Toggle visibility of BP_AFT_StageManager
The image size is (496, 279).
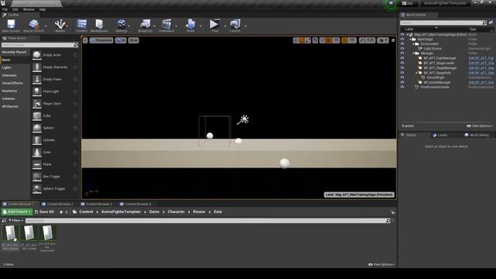(x=402, y=68)
